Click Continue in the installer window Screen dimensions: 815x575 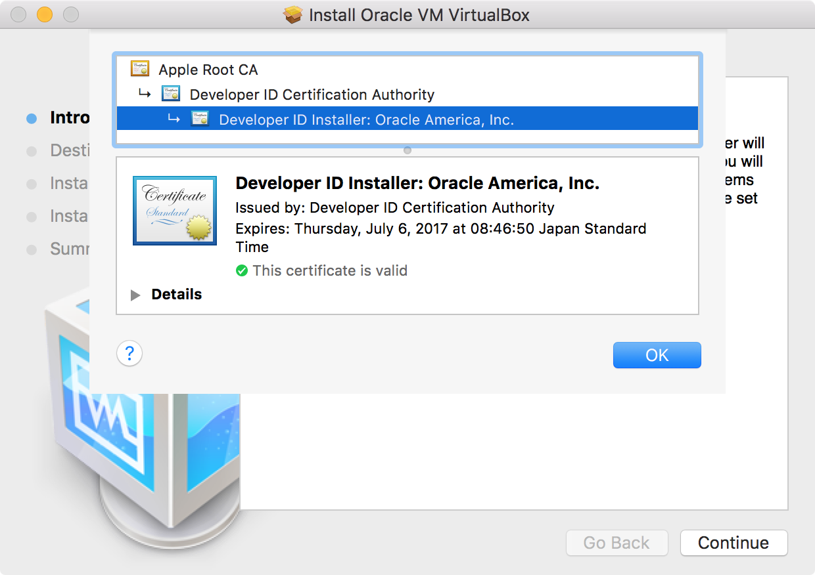pos(733,543)
